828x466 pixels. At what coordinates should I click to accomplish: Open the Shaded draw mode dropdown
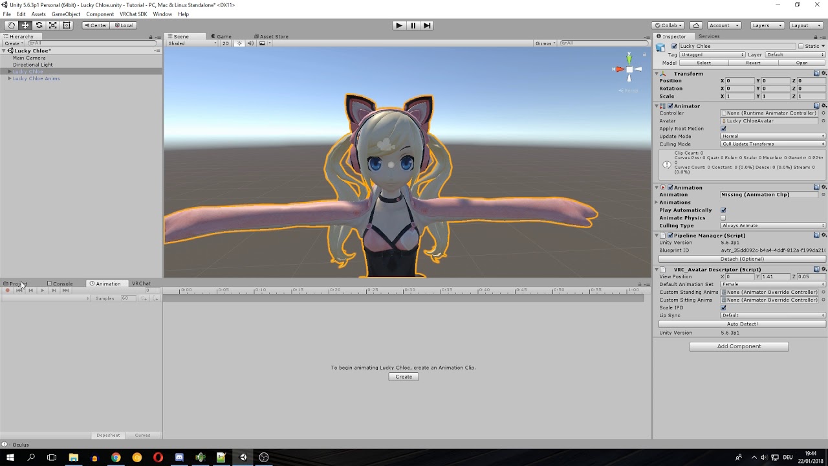point(192,43)
